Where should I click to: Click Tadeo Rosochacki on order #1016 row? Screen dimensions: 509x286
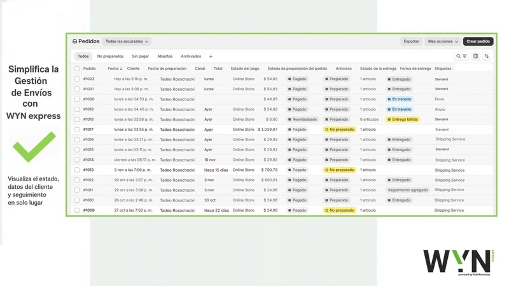pyautogui.click(x=178, y=140)
